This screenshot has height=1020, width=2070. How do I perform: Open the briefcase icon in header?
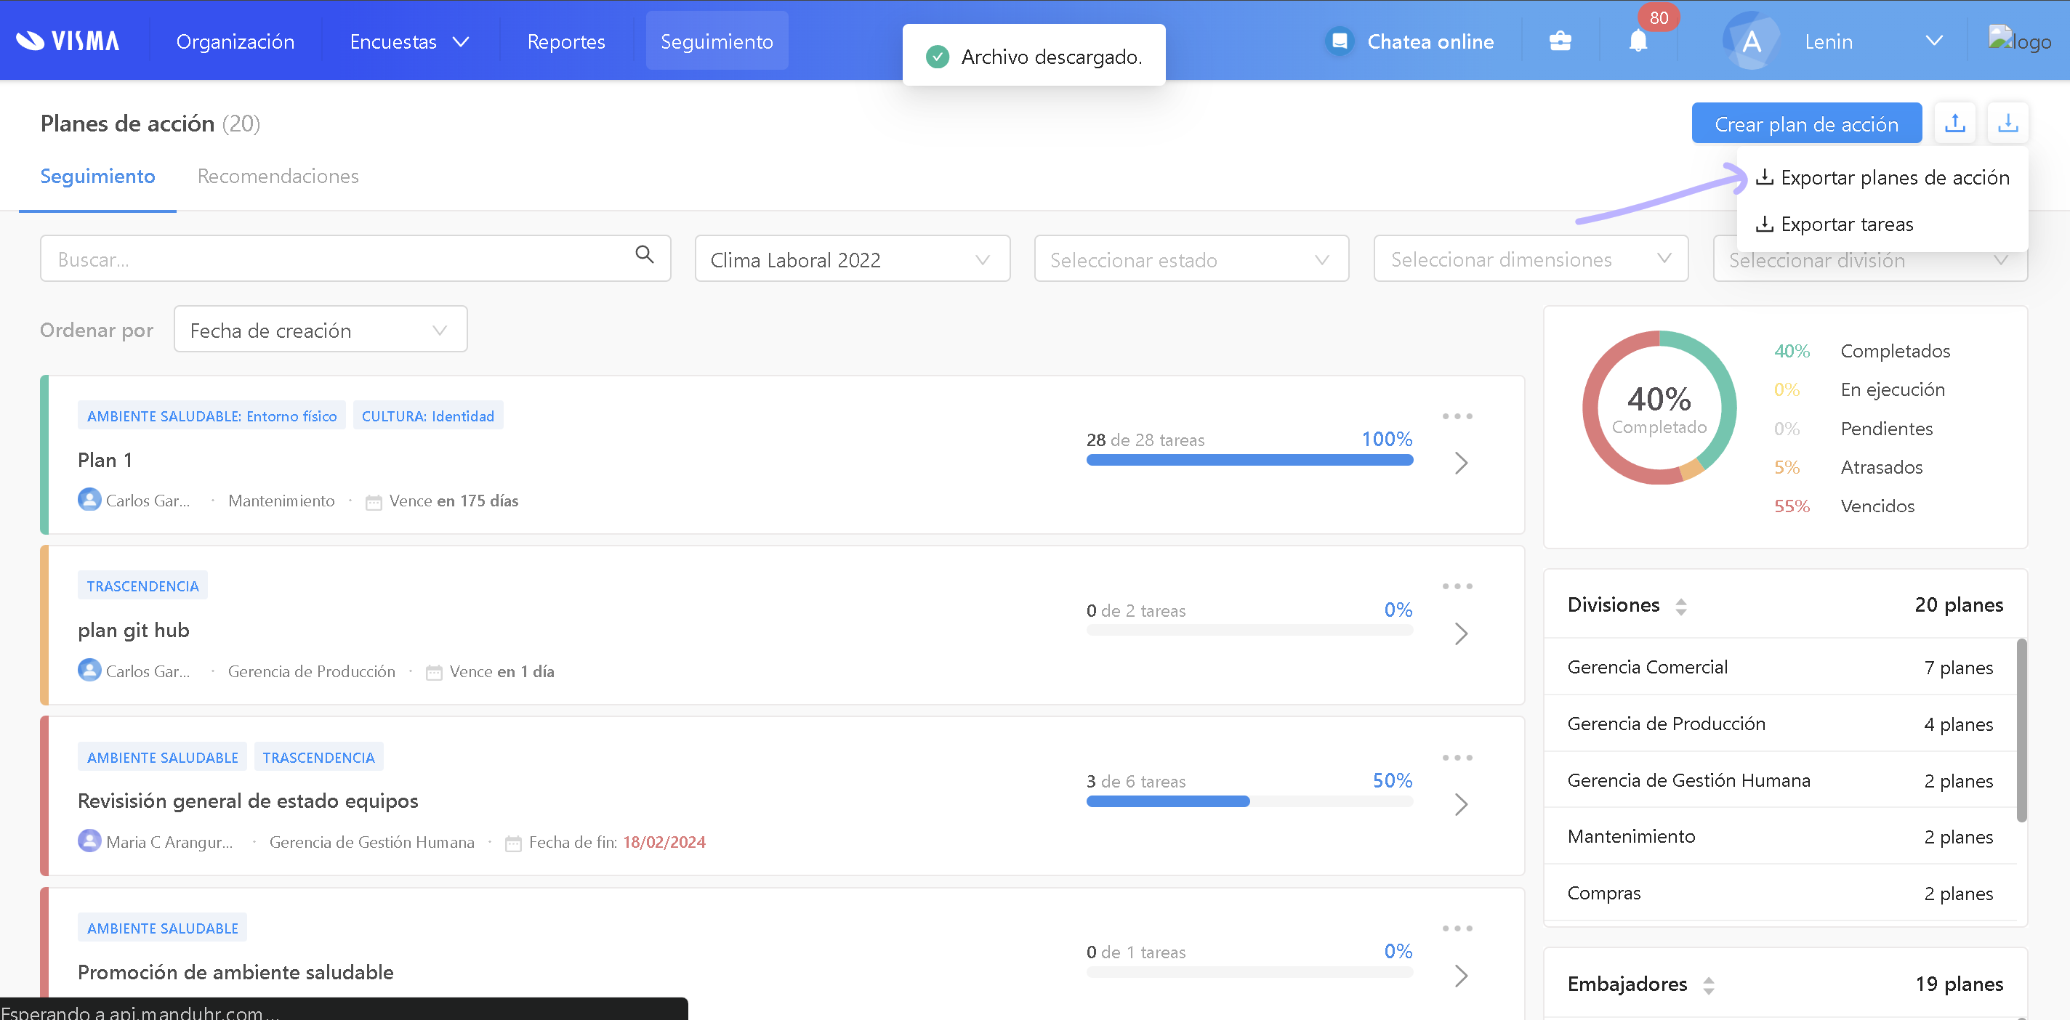click(1560, 41)
